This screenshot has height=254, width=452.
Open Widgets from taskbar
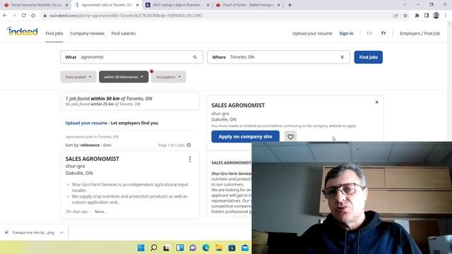pyautogui.click(x=180, y=248)
